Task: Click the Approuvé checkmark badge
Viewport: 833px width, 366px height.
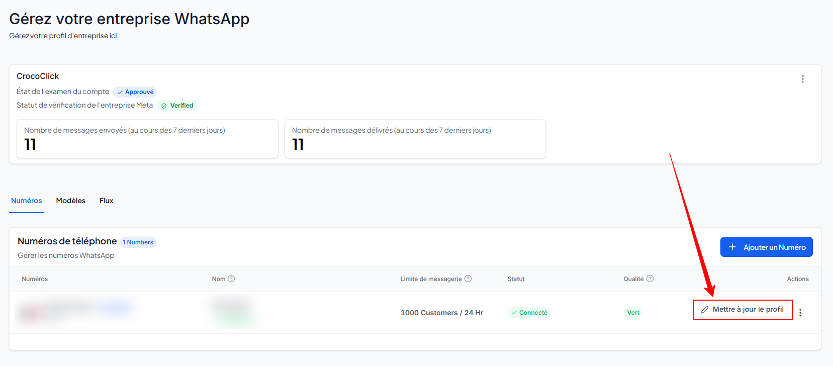Action: 135,92
